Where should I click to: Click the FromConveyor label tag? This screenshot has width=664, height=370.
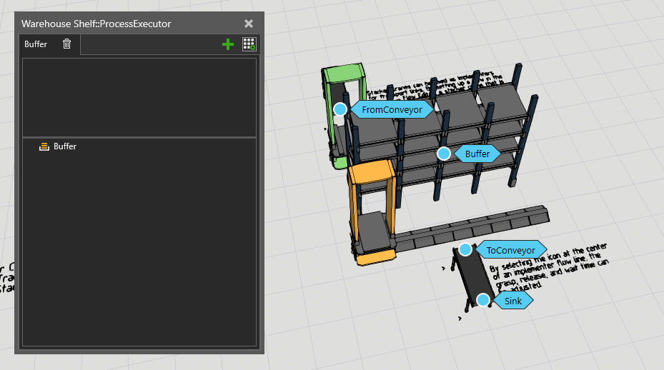tap(392, 110)
